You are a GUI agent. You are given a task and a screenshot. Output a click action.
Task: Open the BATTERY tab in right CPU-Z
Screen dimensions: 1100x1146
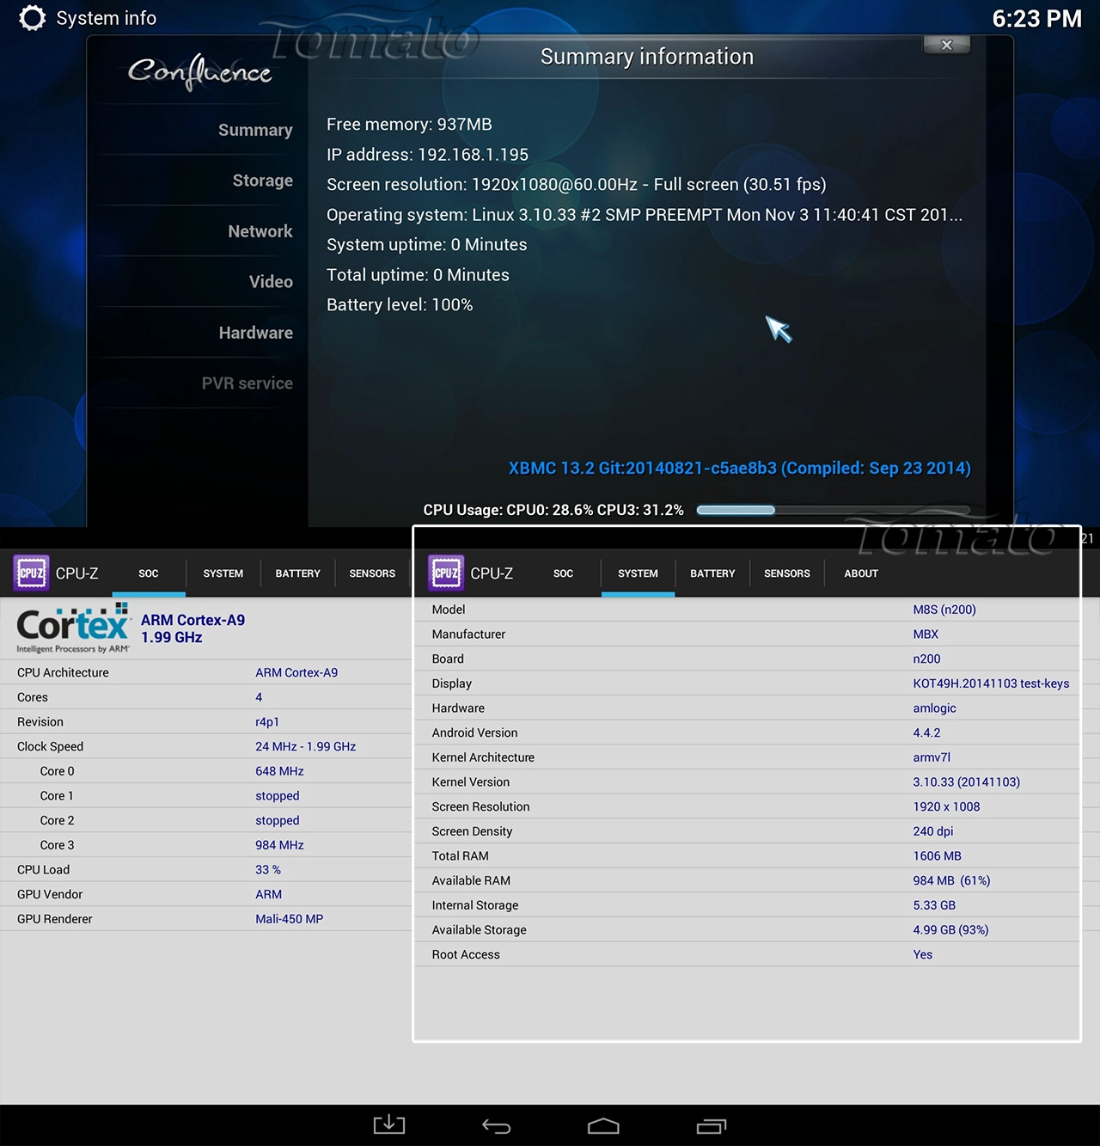point(712,573)
